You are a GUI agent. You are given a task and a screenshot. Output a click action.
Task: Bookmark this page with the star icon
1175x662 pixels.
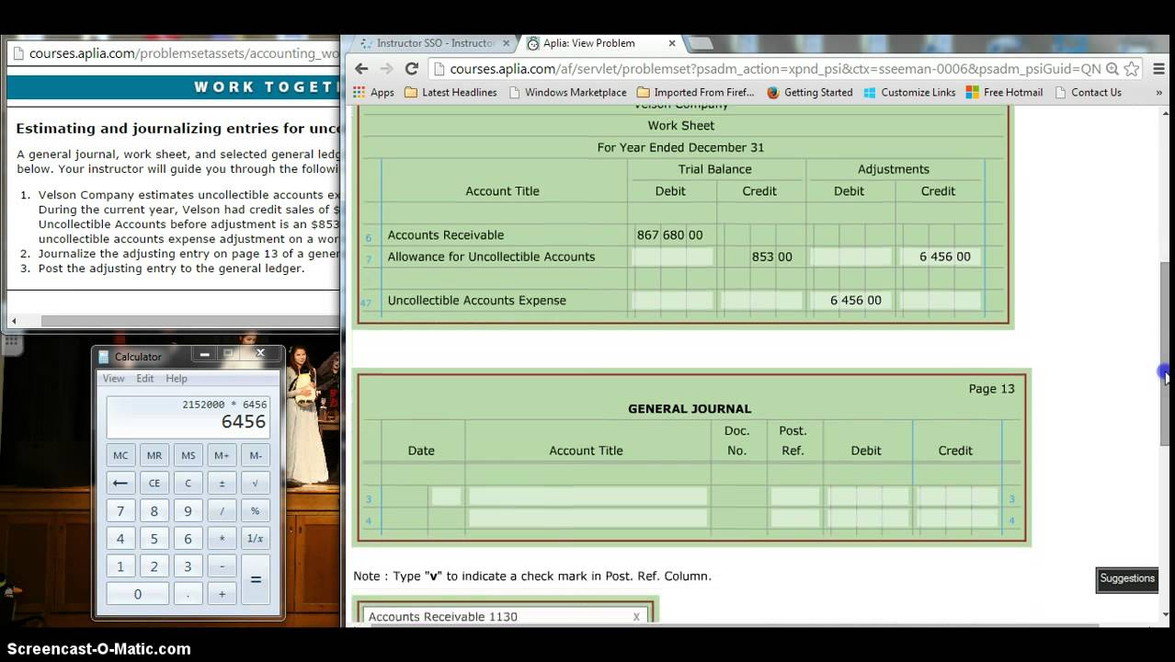point(1132,69)
